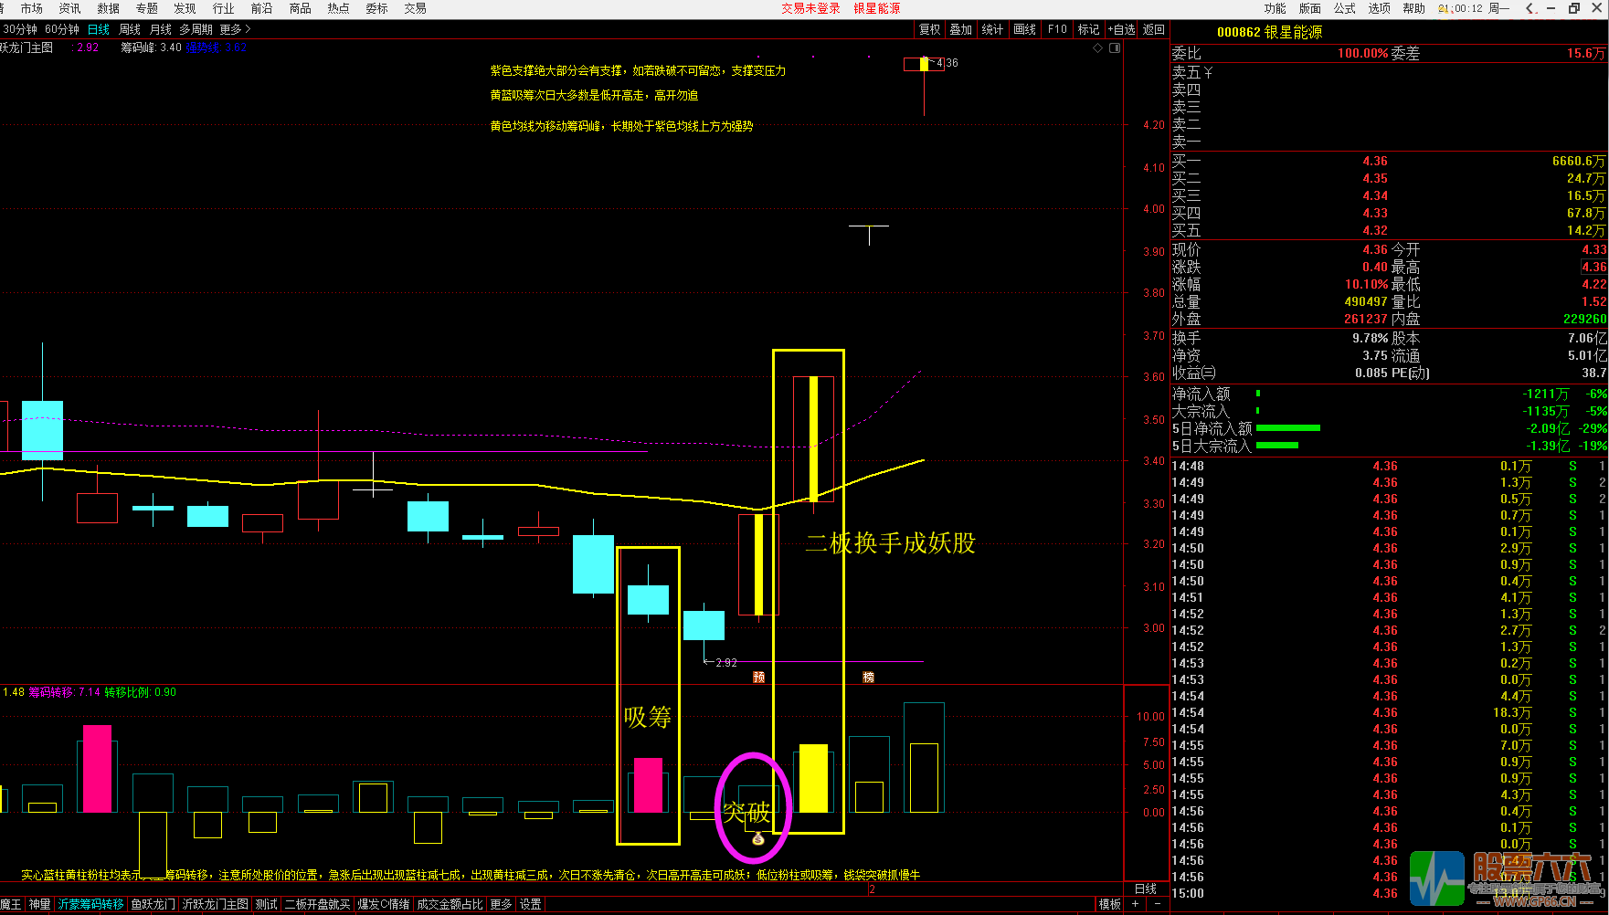This screenshot has width=1609, height=915.
Task: Select the 鱼跃龙门 indicator tab
Action: pyautogui.click(x=153, y=904)
